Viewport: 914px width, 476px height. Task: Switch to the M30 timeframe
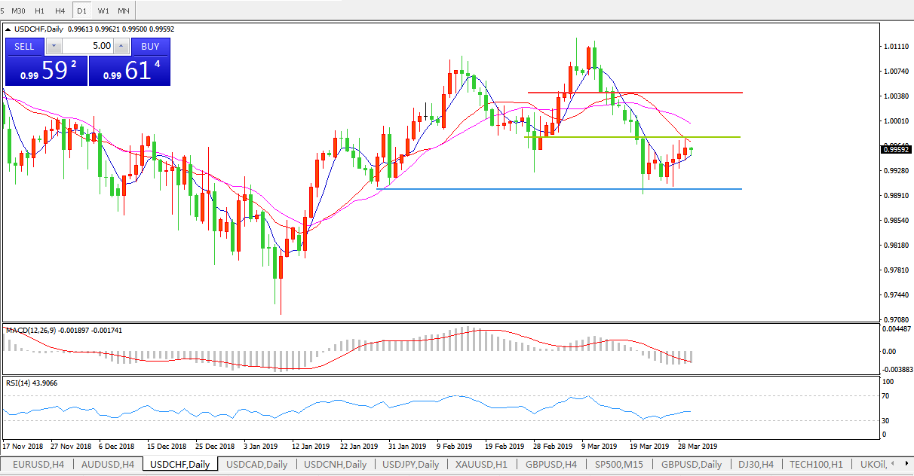point(18,11)
